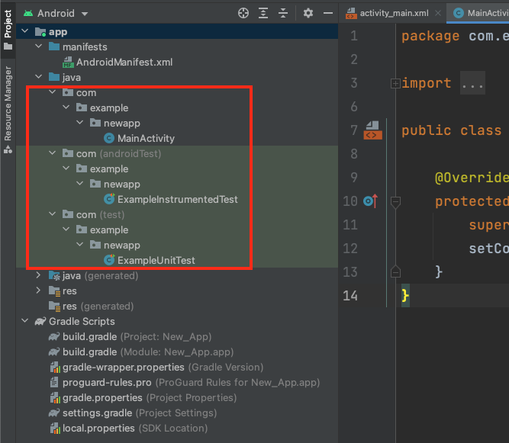Collapse the example package under main com

(66, 107)
